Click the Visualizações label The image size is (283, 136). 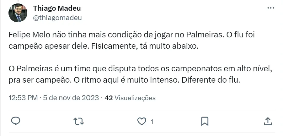point(135,98)
